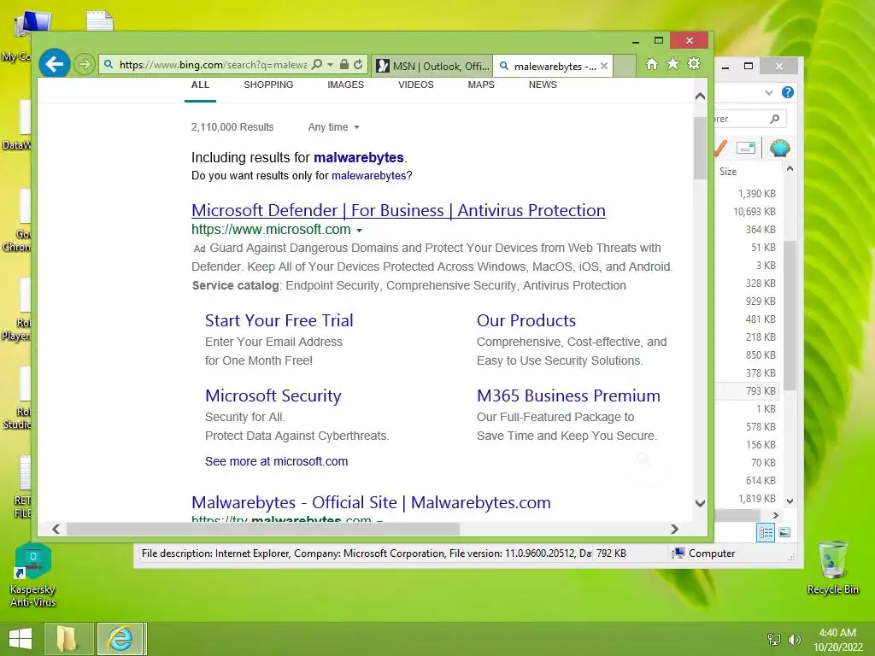
Task: Switch to NEWS results
Action: tap(543, 85)
